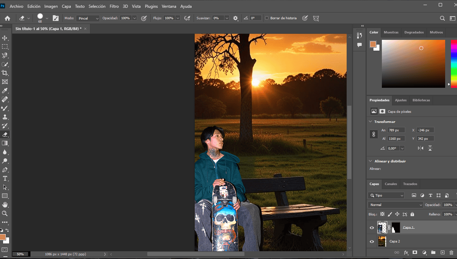Select the Rectangular Marquee tool
Screen dimensions: 457x259
click(x=5, y=47)
